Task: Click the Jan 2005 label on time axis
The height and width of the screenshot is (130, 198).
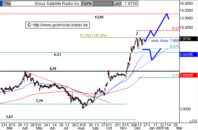Action: 157,128
